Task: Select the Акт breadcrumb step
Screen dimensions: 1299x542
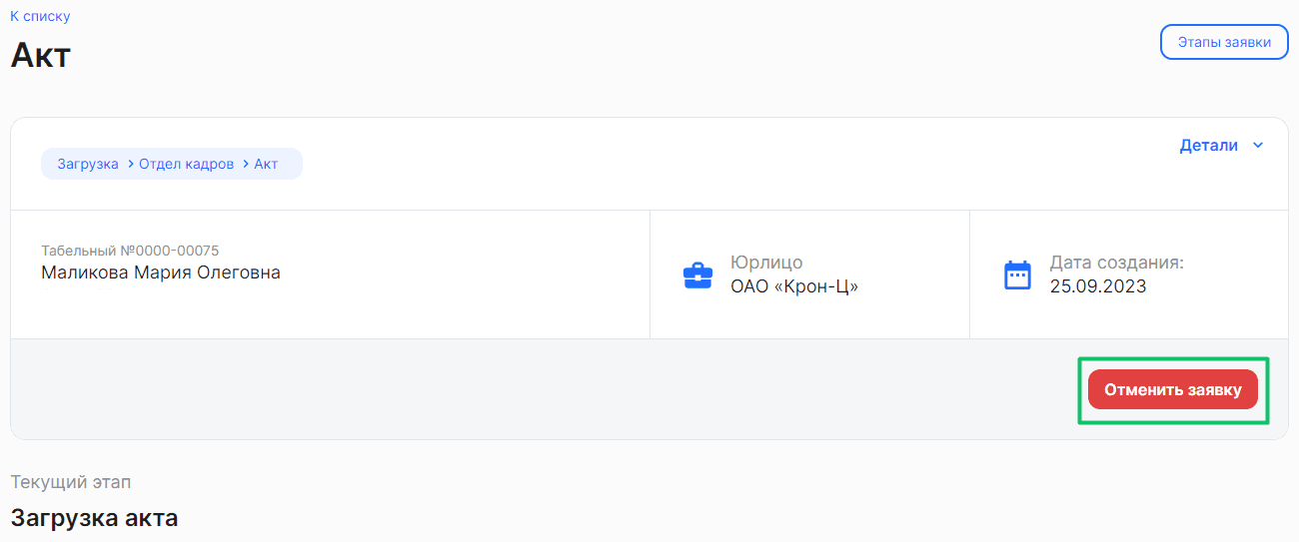Action: point(266,164)
